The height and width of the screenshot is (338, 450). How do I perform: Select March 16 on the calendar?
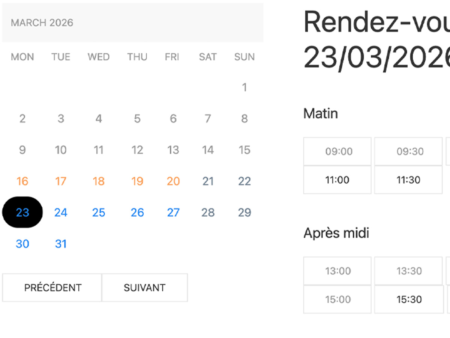point(22,181)
